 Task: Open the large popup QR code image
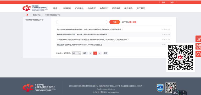pos(180,57)
